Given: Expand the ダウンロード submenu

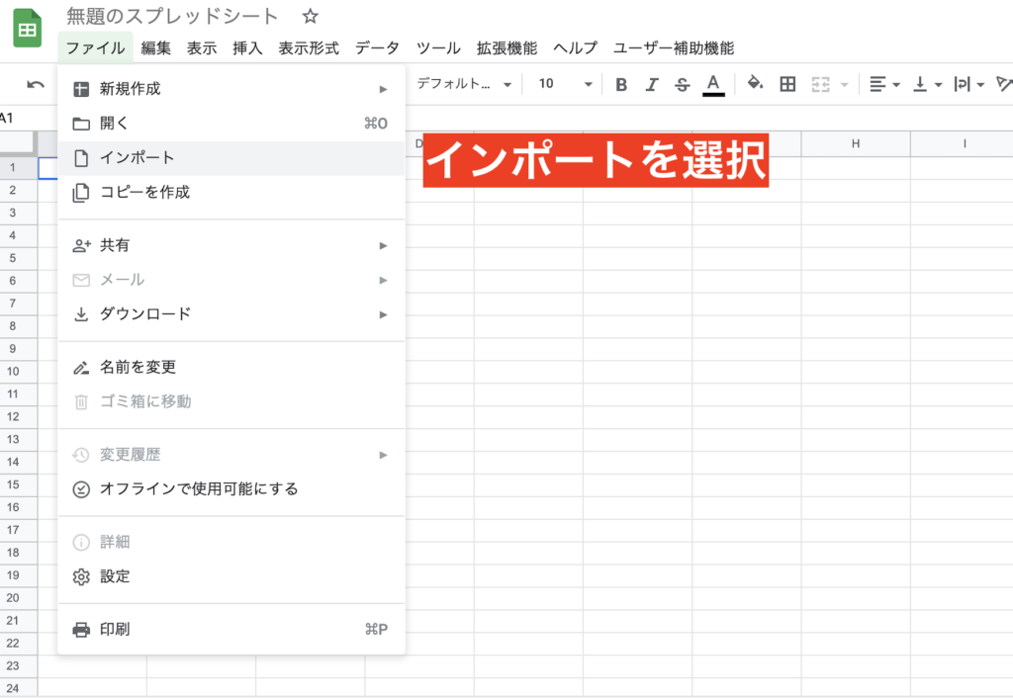Looking at the screenshot, I should 144,314.
